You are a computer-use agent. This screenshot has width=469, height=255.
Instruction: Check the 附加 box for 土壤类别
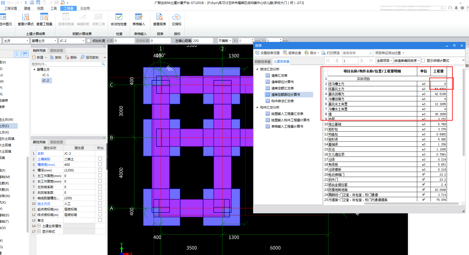(x=100, y=159)
